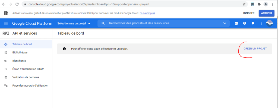Open Chrome three-dot menu

(273, 4)
